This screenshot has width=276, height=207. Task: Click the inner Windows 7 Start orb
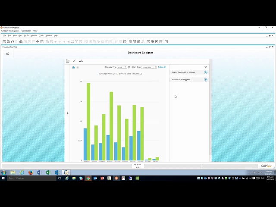(4, 172)
